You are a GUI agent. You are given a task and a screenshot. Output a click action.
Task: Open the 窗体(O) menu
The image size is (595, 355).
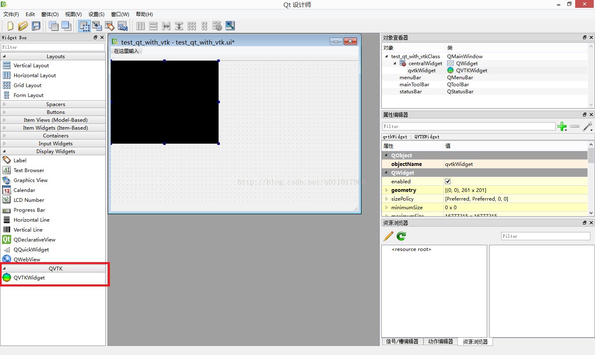(x=50, y=14)
